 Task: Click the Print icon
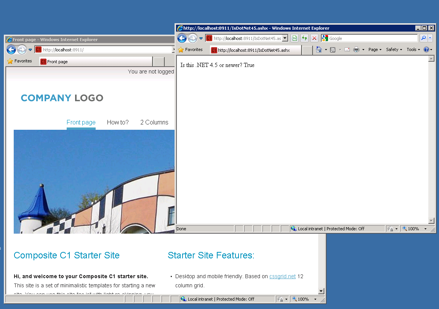(357, 49)
